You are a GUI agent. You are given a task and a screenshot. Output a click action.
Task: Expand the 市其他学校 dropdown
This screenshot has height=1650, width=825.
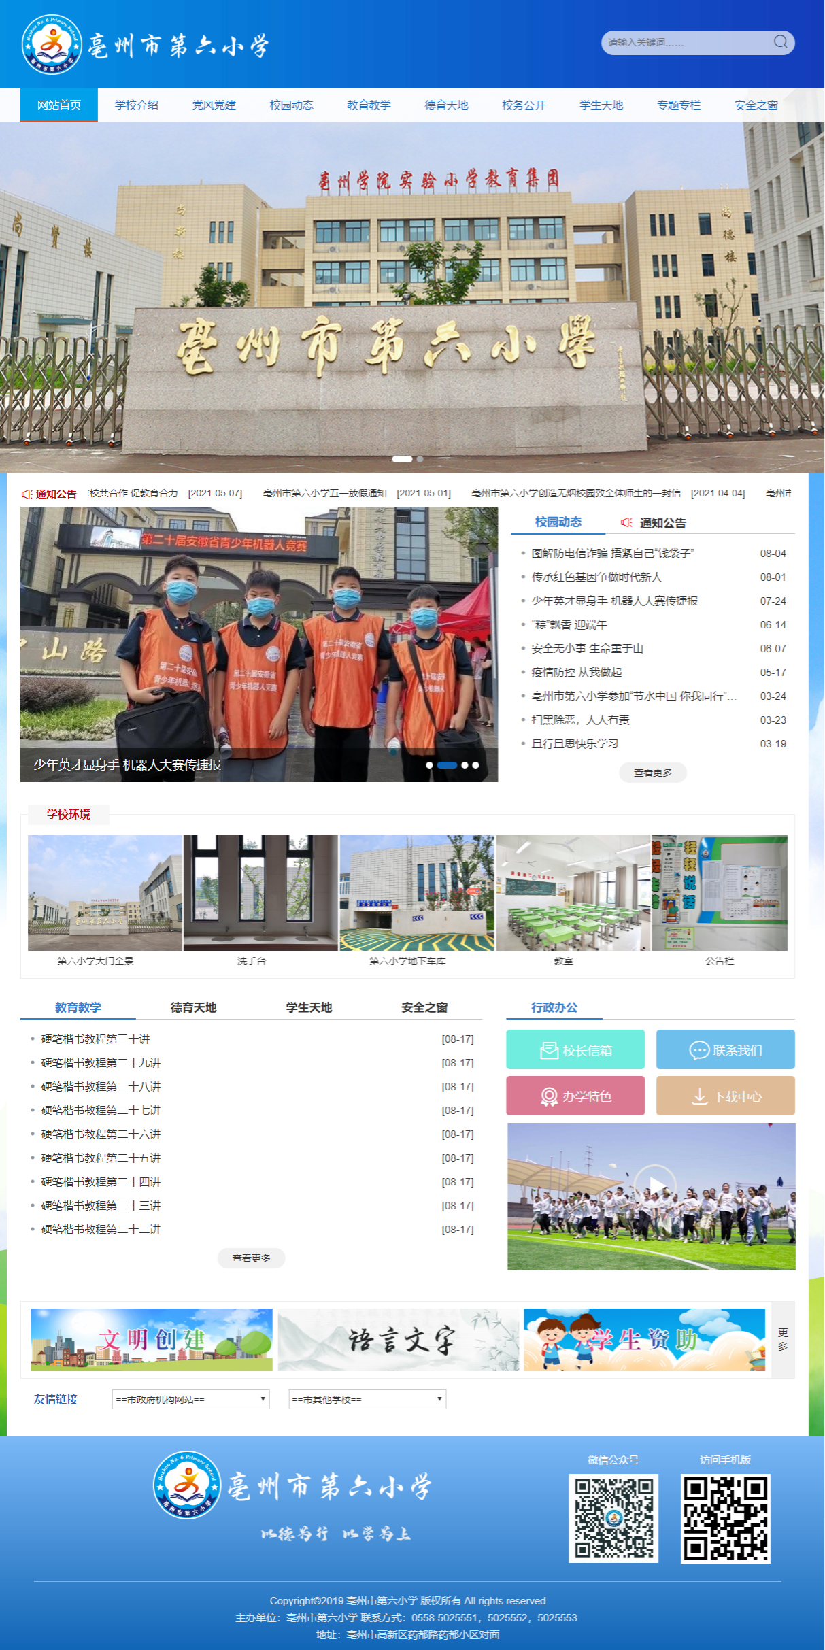367,1399
